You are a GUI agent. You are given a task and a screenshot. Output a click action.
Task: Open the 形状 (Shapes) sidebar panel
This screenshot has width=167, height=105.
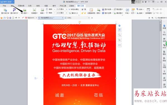pos(164,46)
